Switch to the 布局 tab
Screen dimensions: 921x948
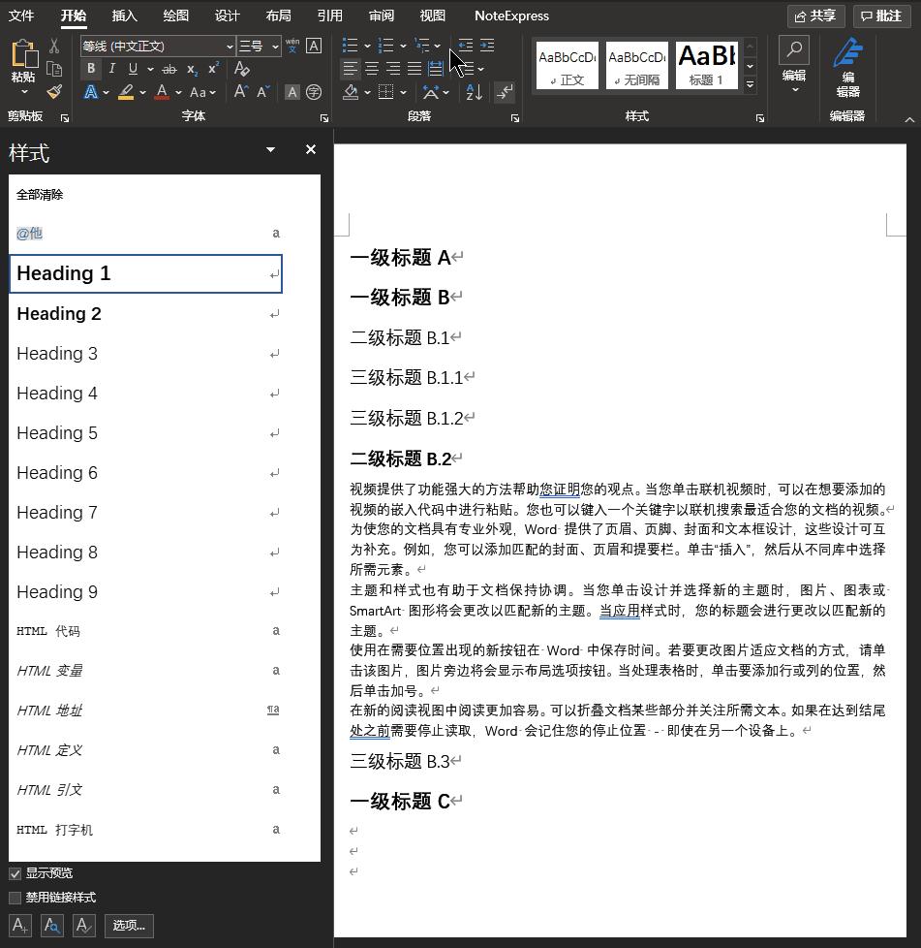click(x=278, y=16)
